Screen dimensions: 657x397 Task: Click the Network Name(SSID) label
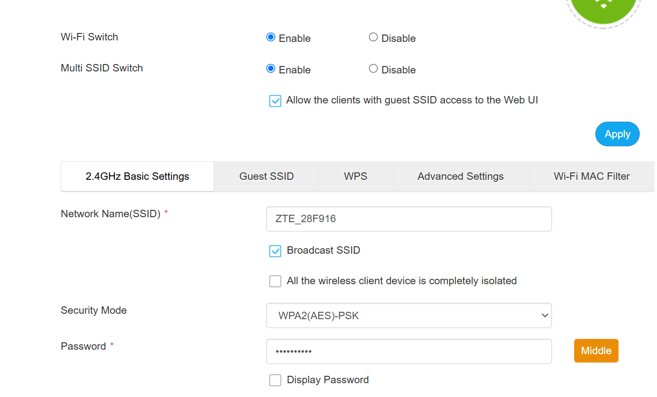[x=110, y=214]
